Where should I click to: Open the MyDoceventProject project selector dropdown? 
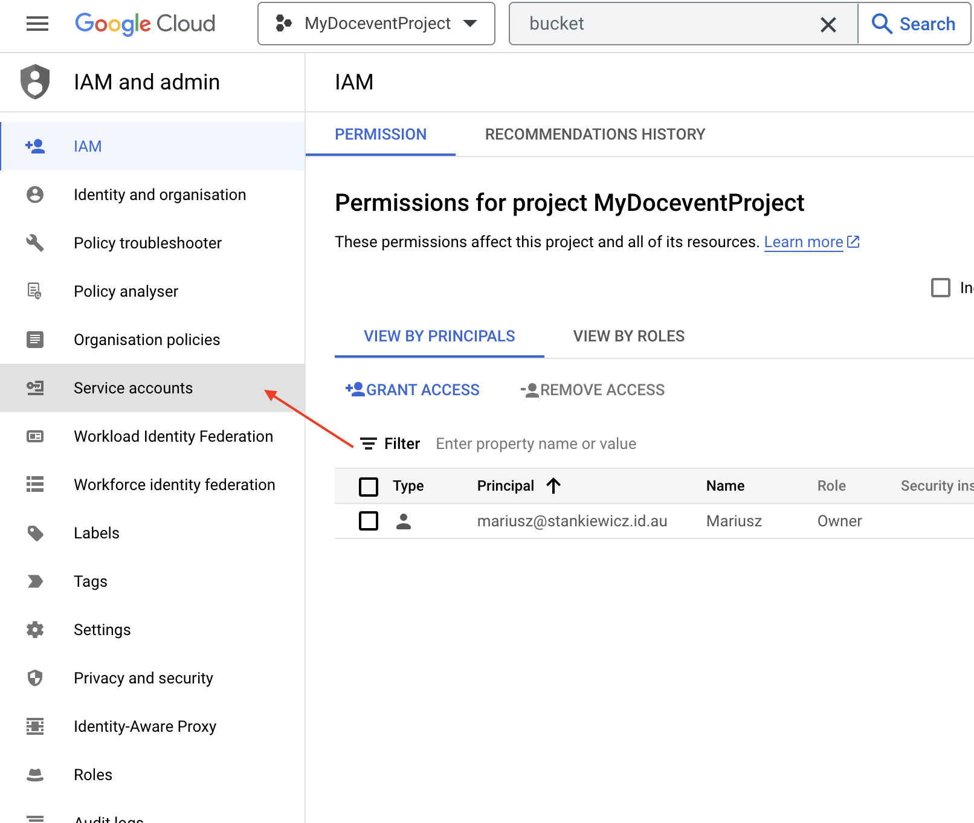[x=376, y=24]
